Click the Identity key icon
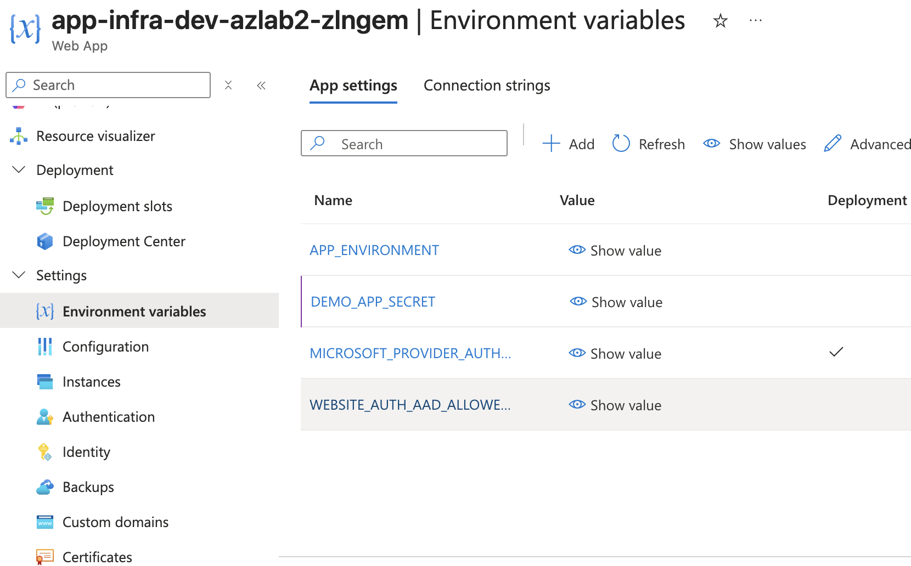The width and height of the screenshot is (911, 566). point(45,452)
